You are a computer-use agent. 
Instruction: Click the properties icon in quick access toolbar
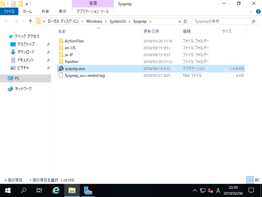click(x=13, y=4)
